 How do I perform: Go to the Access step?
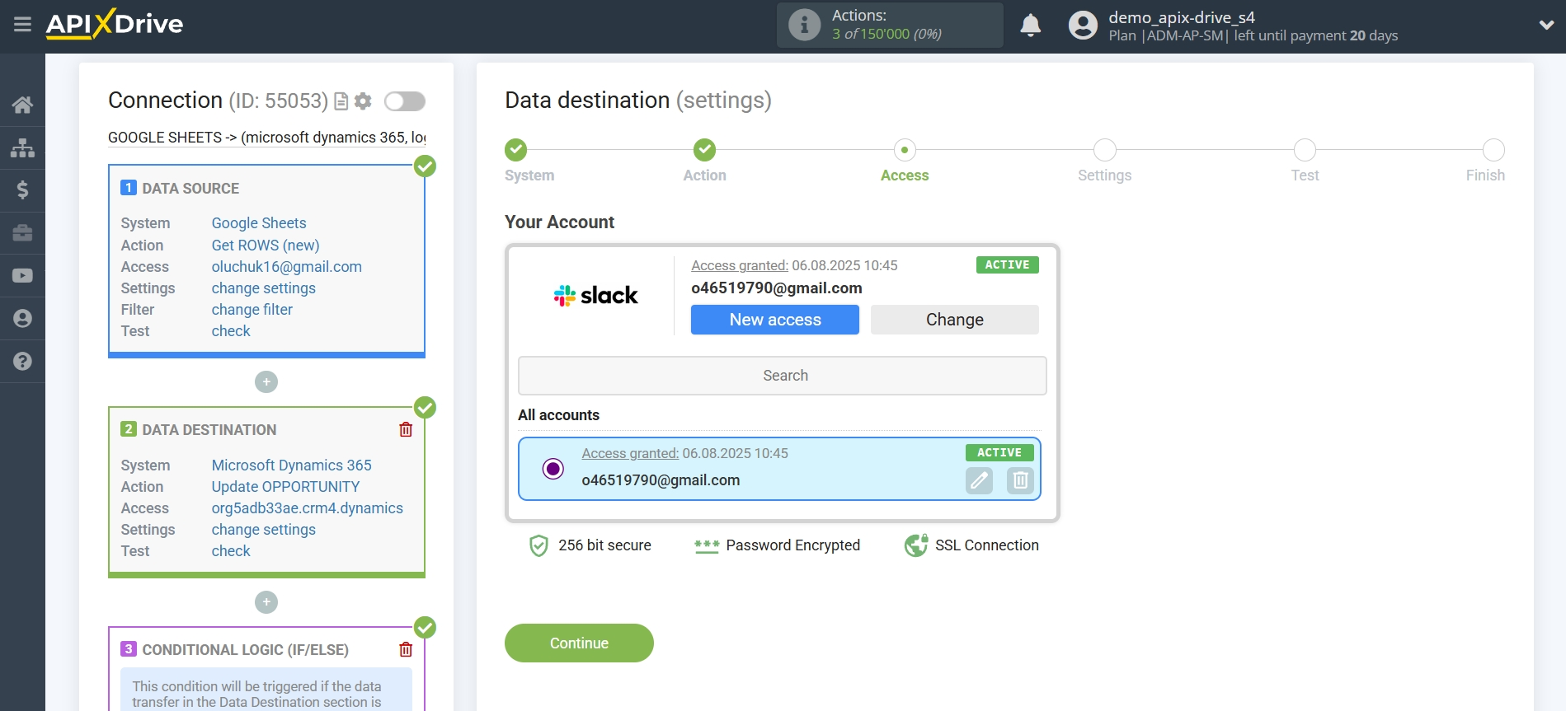(x=905, y=150)
